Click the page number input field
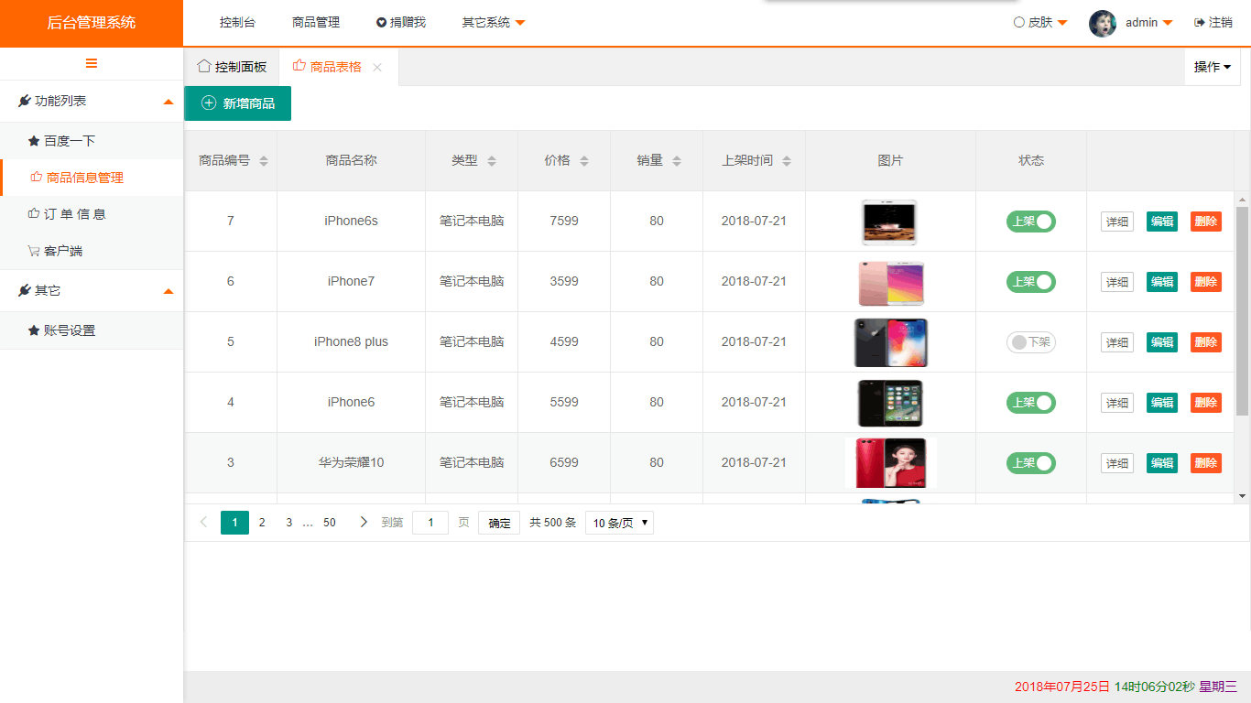The image size is (1251, 703). tap(430, 523)
